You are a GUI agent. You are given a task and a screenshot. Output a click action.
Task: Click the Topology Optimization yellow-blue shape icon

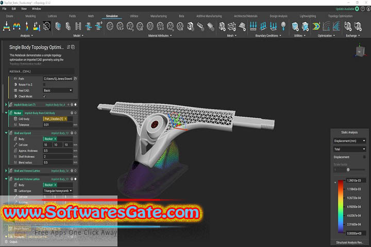coord(316,26)
